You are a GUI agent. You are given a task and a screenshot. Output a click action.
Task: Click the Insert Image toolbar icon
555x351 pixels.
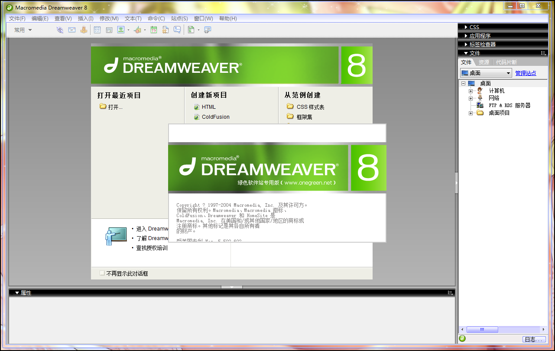(x=121, y=30)
